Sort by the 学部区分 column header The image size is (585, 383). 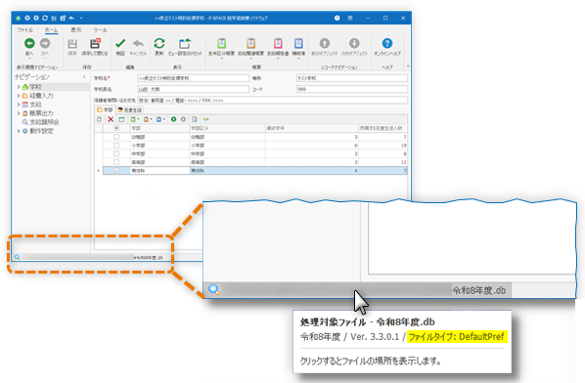(x=228, y=128)
